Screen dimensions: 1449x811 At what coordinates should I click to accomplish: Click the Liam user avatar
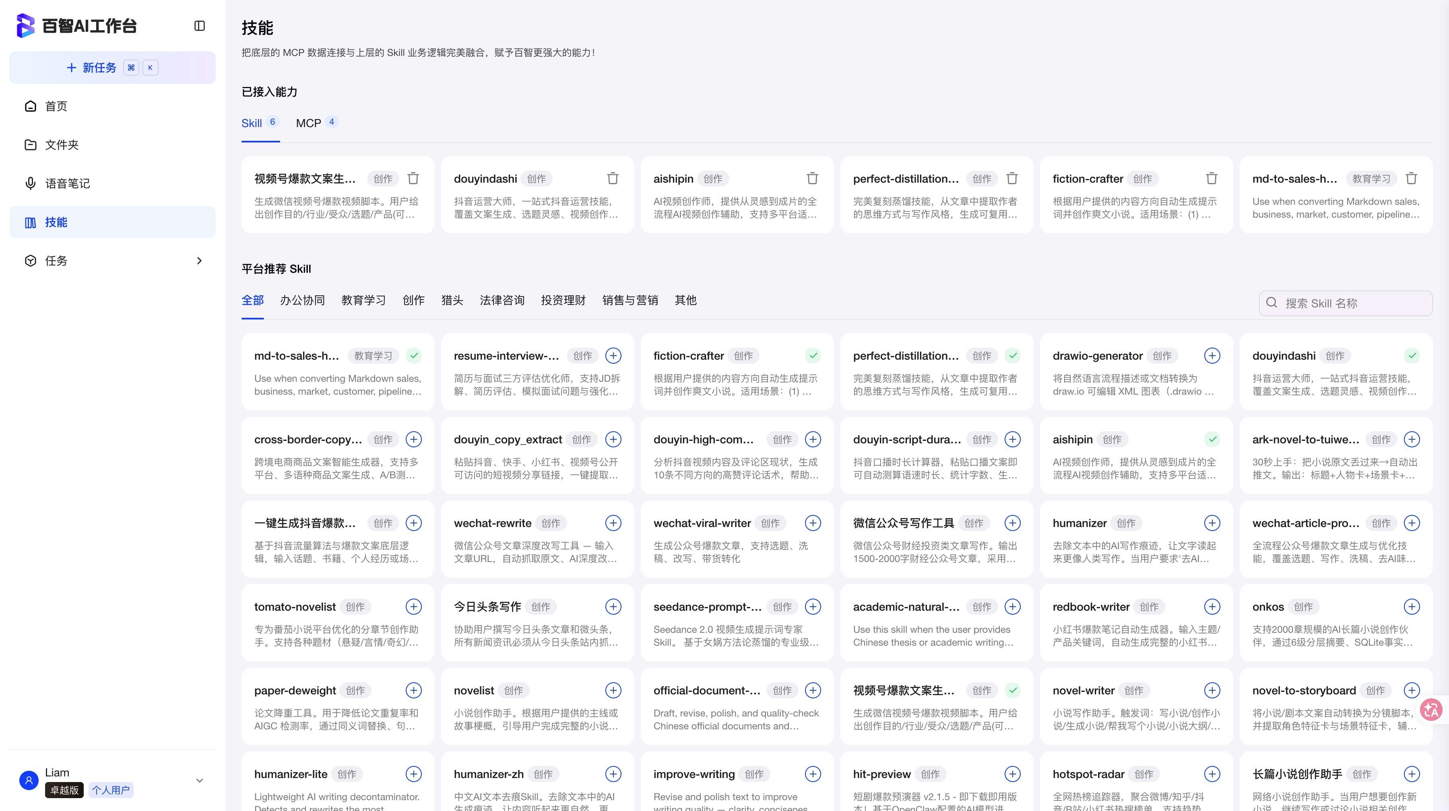tap(29, 781)
